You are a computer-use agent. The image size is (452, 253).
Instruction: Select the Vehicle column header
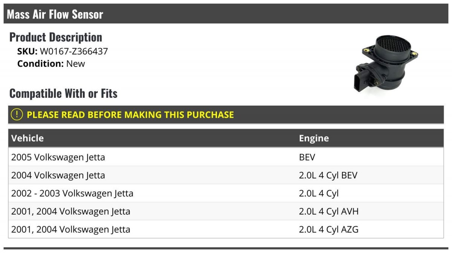click(27, 138)
